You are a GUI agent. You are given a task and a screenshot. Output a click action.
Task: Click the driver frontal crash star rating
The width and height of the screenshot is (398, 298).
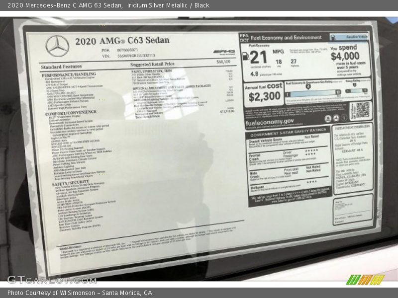tap(311, 150)
